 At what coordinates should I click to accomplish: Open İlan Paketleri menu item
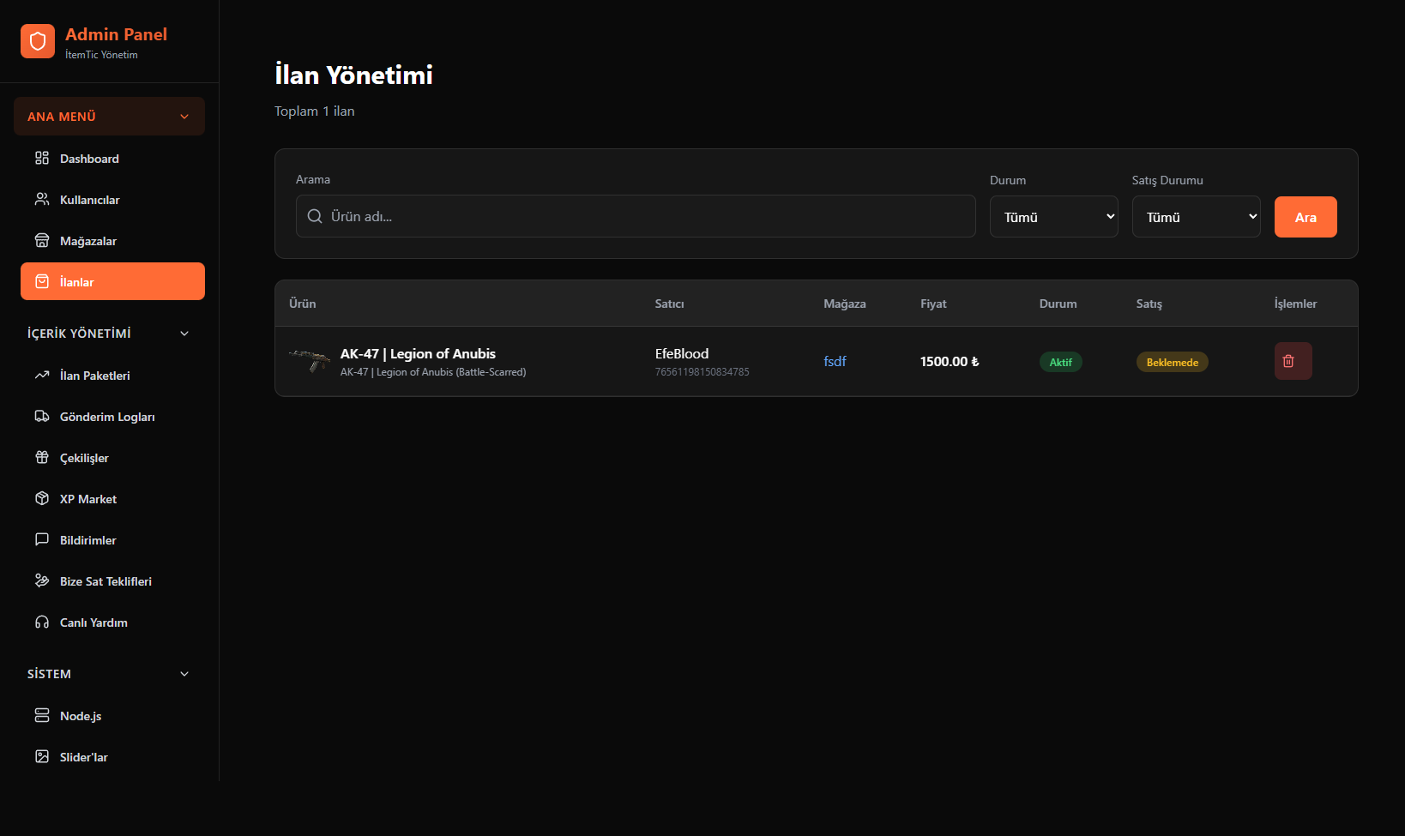tap(94, 376)
